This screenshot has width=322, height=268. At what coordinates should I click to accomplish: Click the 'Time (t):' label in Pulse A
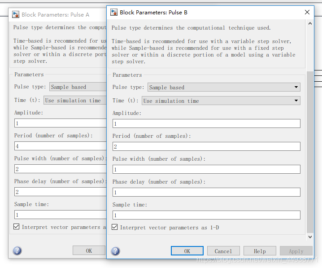tap(27, 100)
